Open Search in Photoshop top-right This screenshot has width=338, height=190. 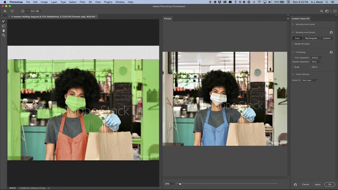point(321,11)
